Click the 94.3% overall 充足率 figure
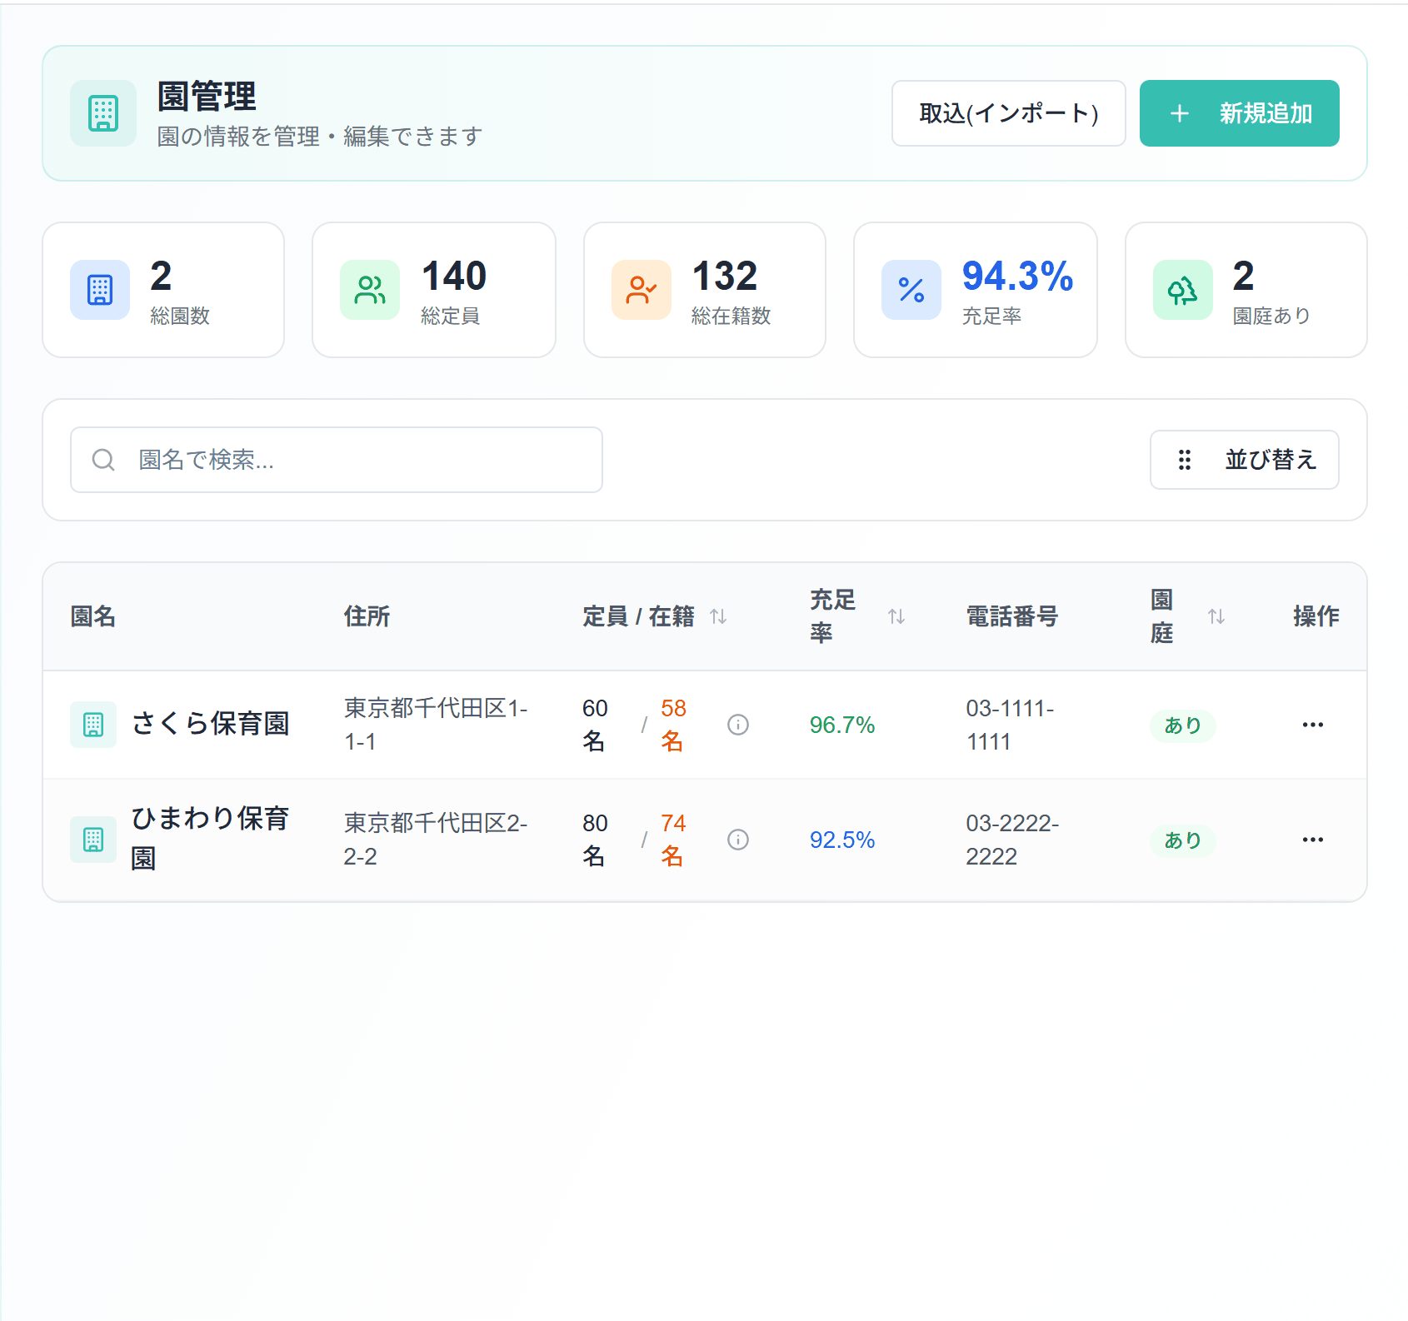The width and height of the screenshot is (1408, 1321). 1017,276
